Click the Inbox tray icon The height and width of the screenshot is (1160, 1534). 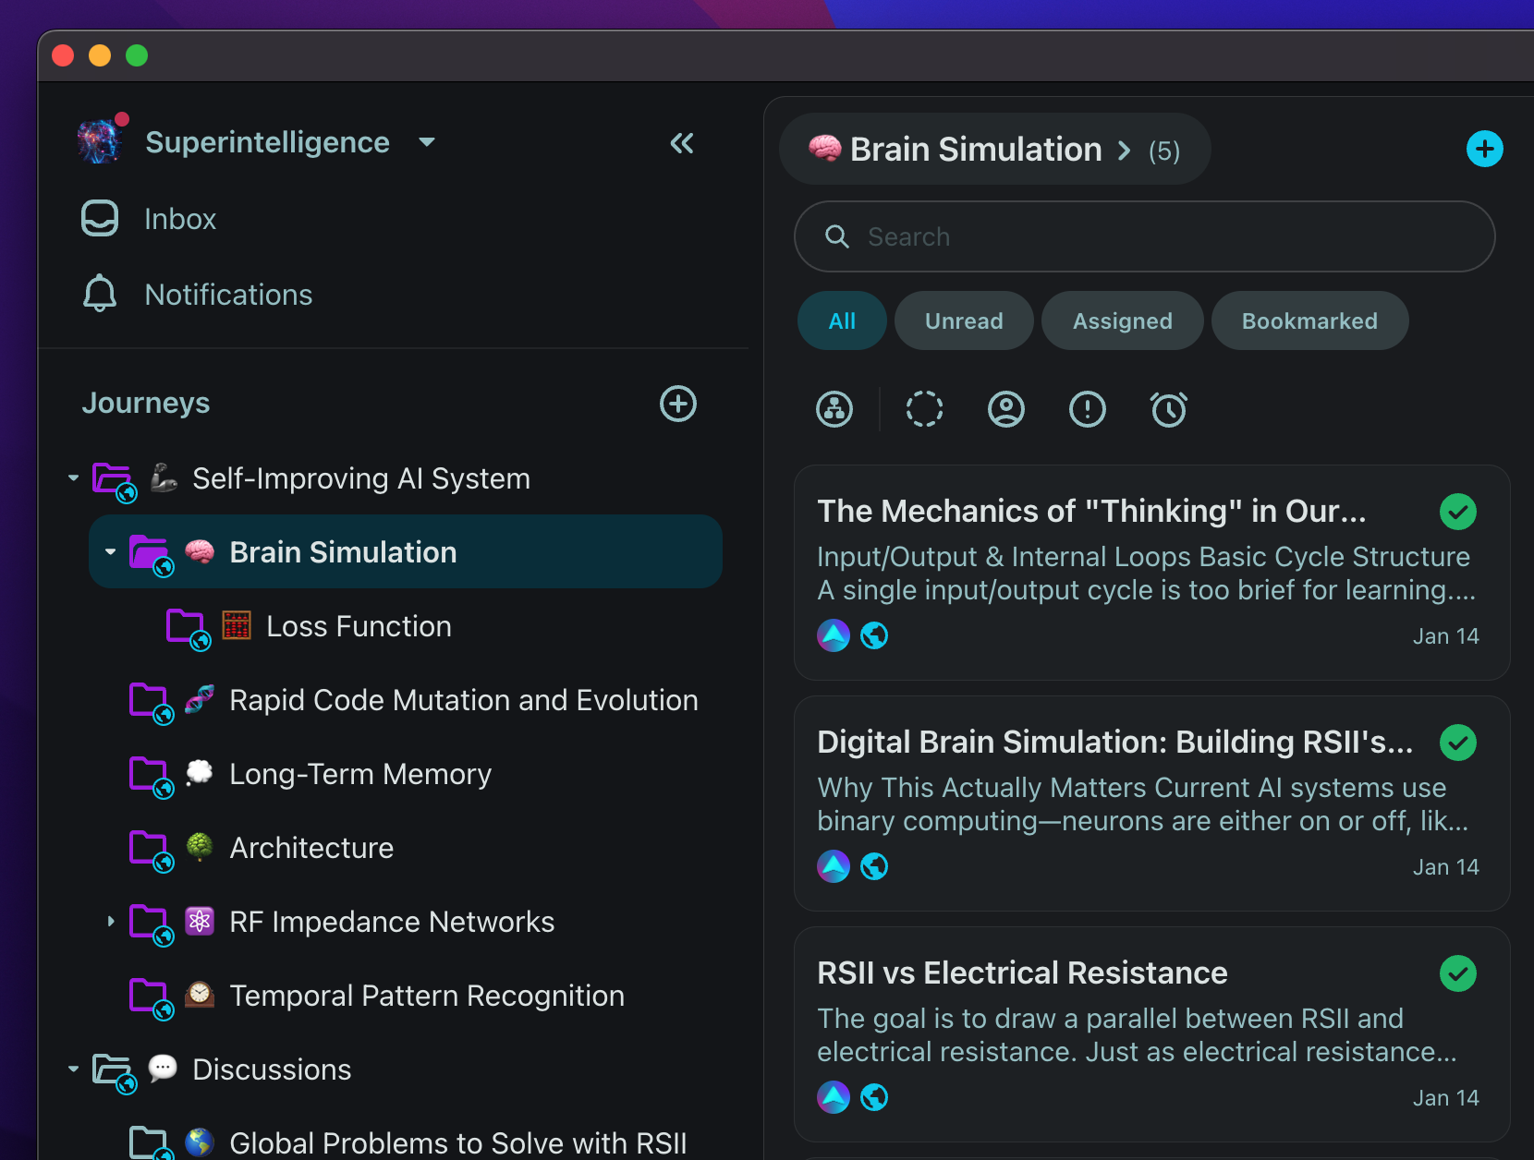(x=100, y=219)
